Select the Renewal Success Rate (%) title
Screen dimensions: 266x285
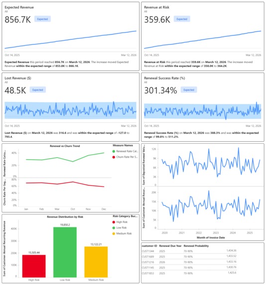[x=164, y=78]
